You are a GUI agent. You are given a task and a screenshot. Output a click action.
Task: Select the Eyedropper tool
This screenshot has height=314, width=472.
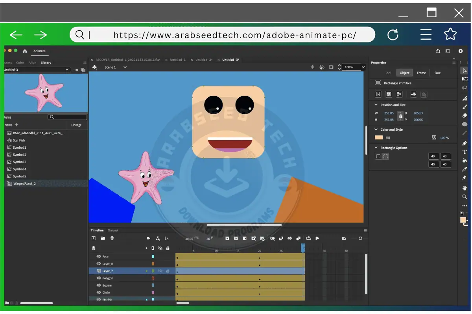[465, 169]
